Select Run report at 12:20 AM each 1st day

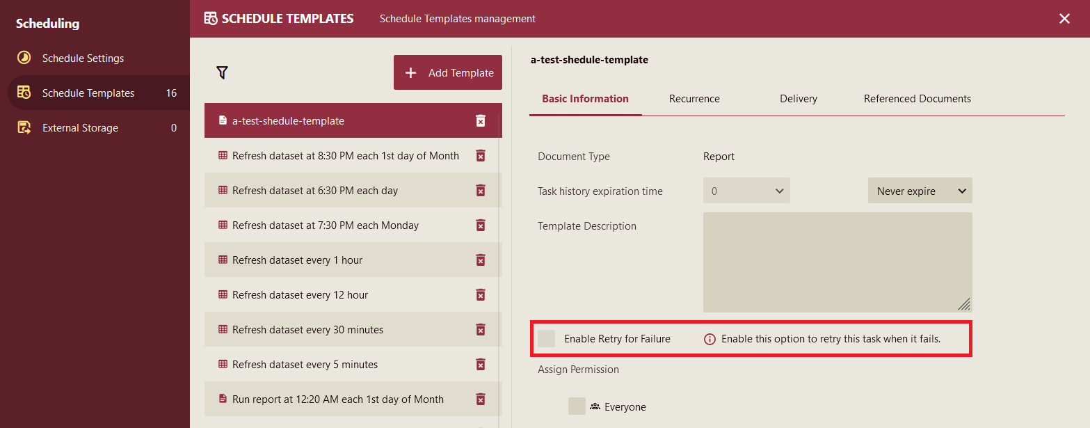tap(352, 399)
